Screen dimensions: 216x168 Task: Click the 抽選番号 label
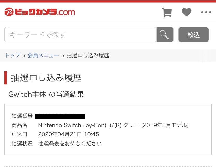22,116
